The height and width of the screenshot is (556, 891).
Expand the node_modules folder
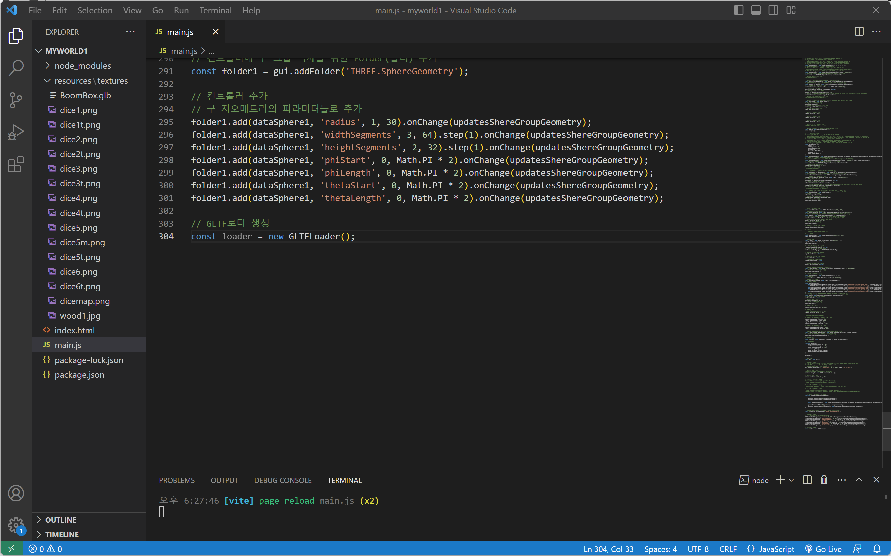coord(82,66)
